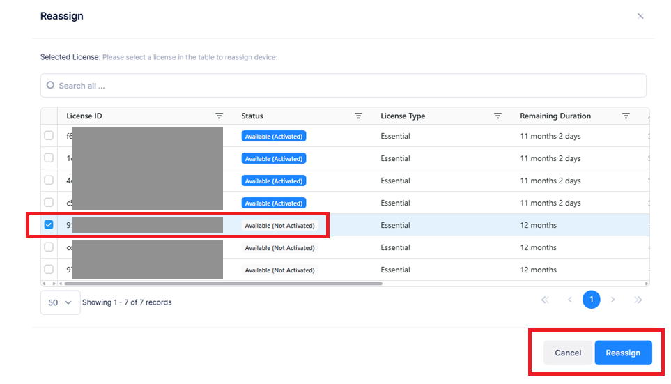Click the horizontal scrollbar under the table

pos(222,284)
